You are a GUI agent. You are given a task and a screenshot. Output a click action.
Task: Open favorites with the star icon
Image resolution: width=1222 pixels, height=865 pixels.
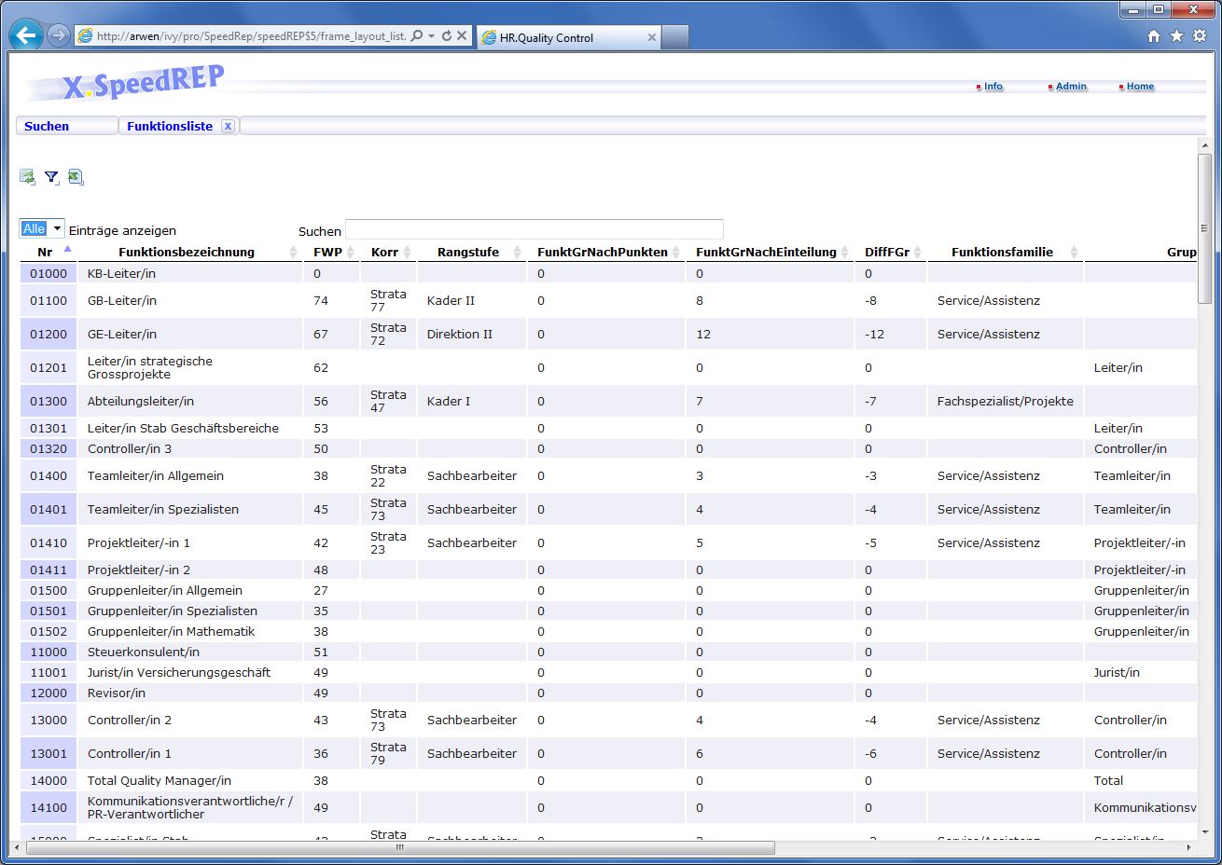click(x=1176, y=36)
